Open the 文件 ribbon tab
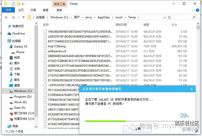Image resolution: width=202 pixels, height=136 pixels. tap(8, 10)
